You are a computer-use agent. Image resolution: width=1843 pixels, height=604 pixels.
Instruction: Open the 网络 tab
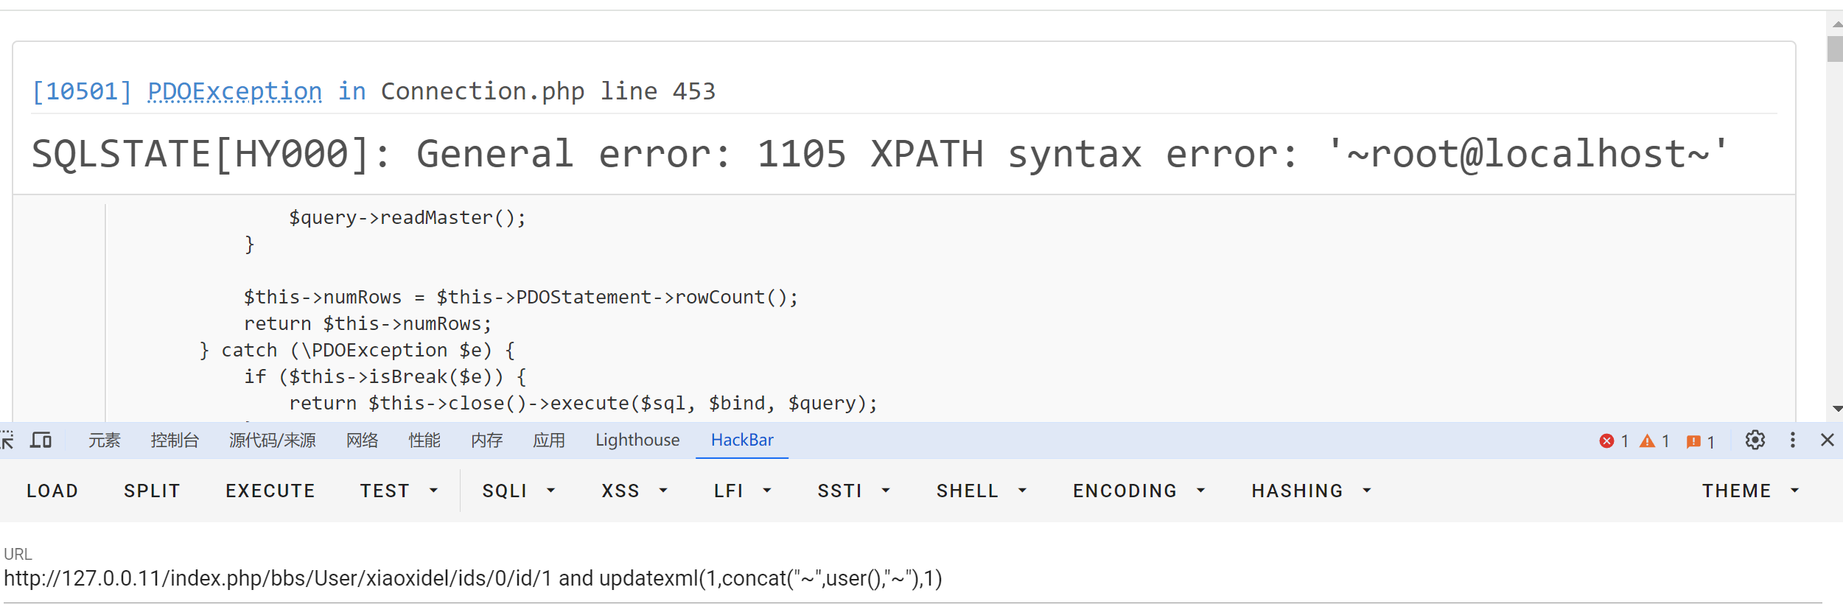pyautogui.click(x=363, y=440)
